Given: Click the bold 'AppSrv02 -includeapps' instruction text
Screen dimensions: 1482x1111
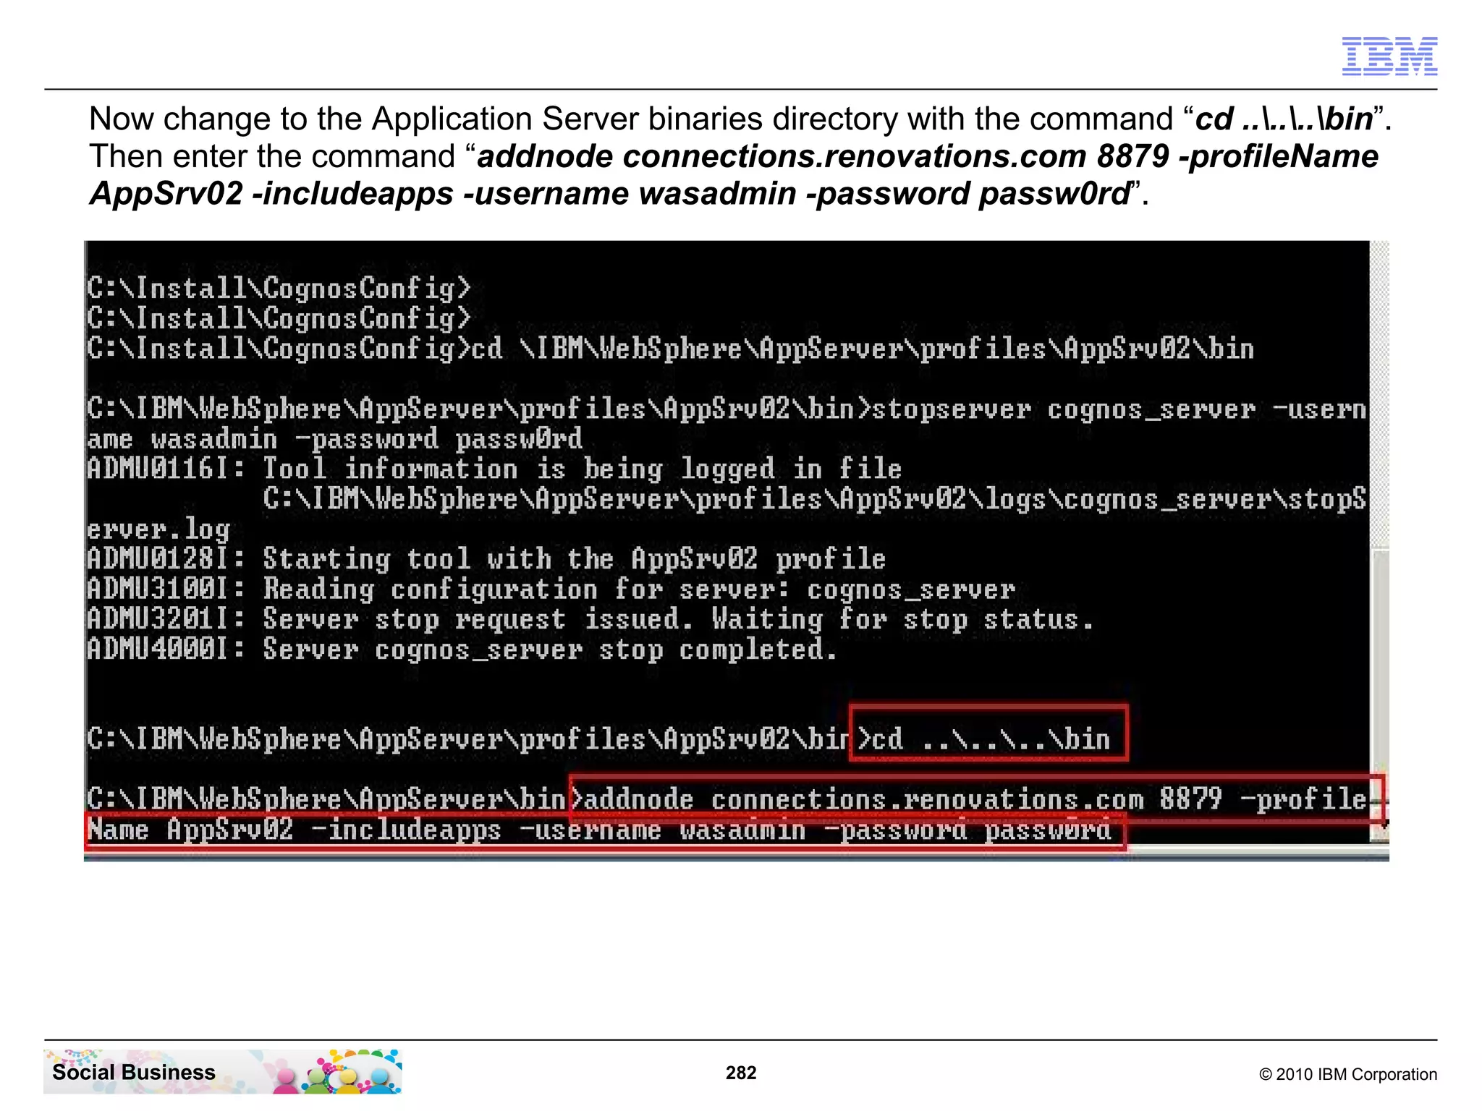Looking at the screenshot, I should click(271, 194).
